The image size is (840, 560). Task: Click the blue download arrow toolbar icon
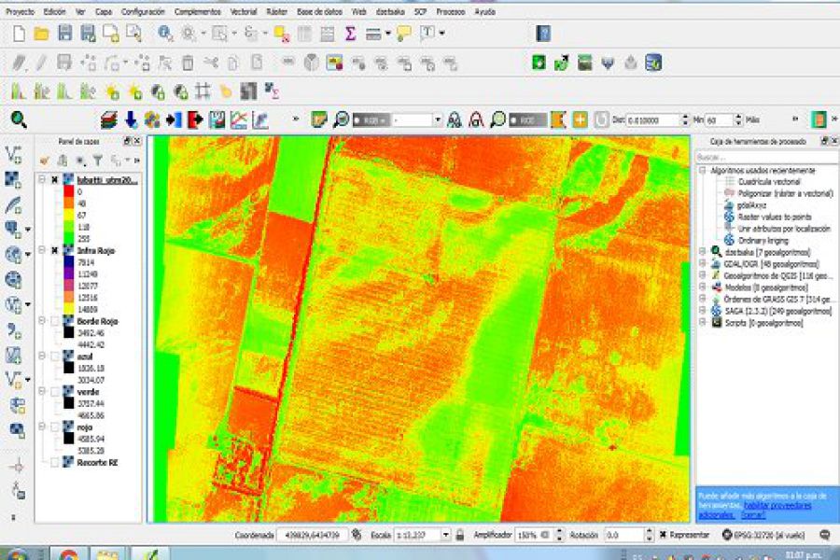[x=131, y=119]
